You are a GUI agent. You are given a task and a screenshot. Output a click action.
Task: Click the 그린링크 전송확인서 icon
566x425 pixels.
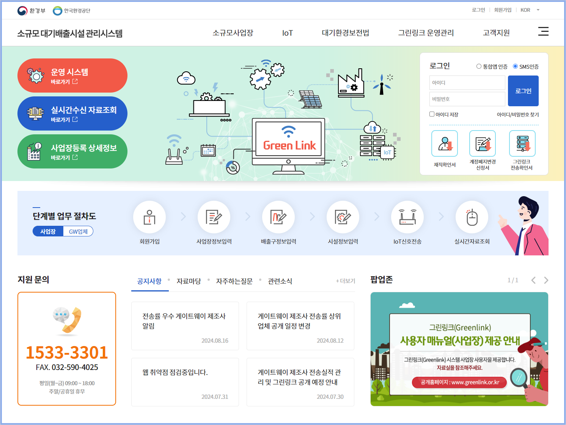522,143
